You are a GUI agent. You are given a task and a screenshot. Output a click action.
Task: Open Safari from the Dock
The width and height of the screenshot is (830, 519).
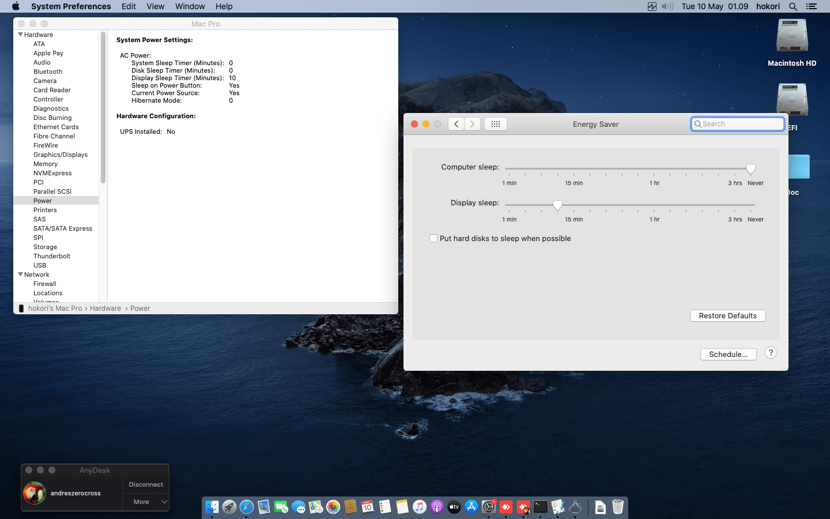[x=247, y=507]
